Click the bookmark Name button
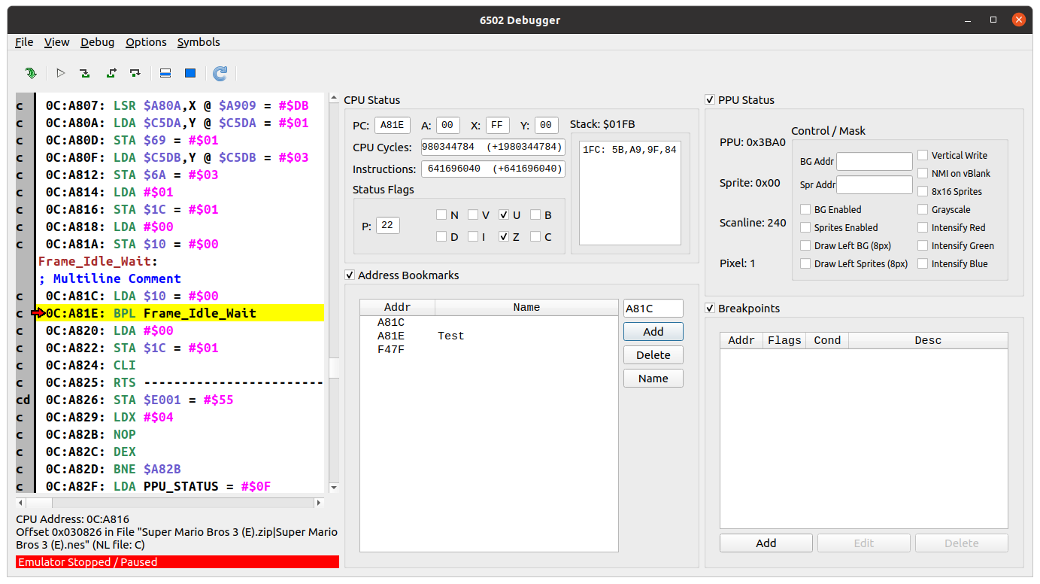1040x584 pixels. [x=653, y=378]
